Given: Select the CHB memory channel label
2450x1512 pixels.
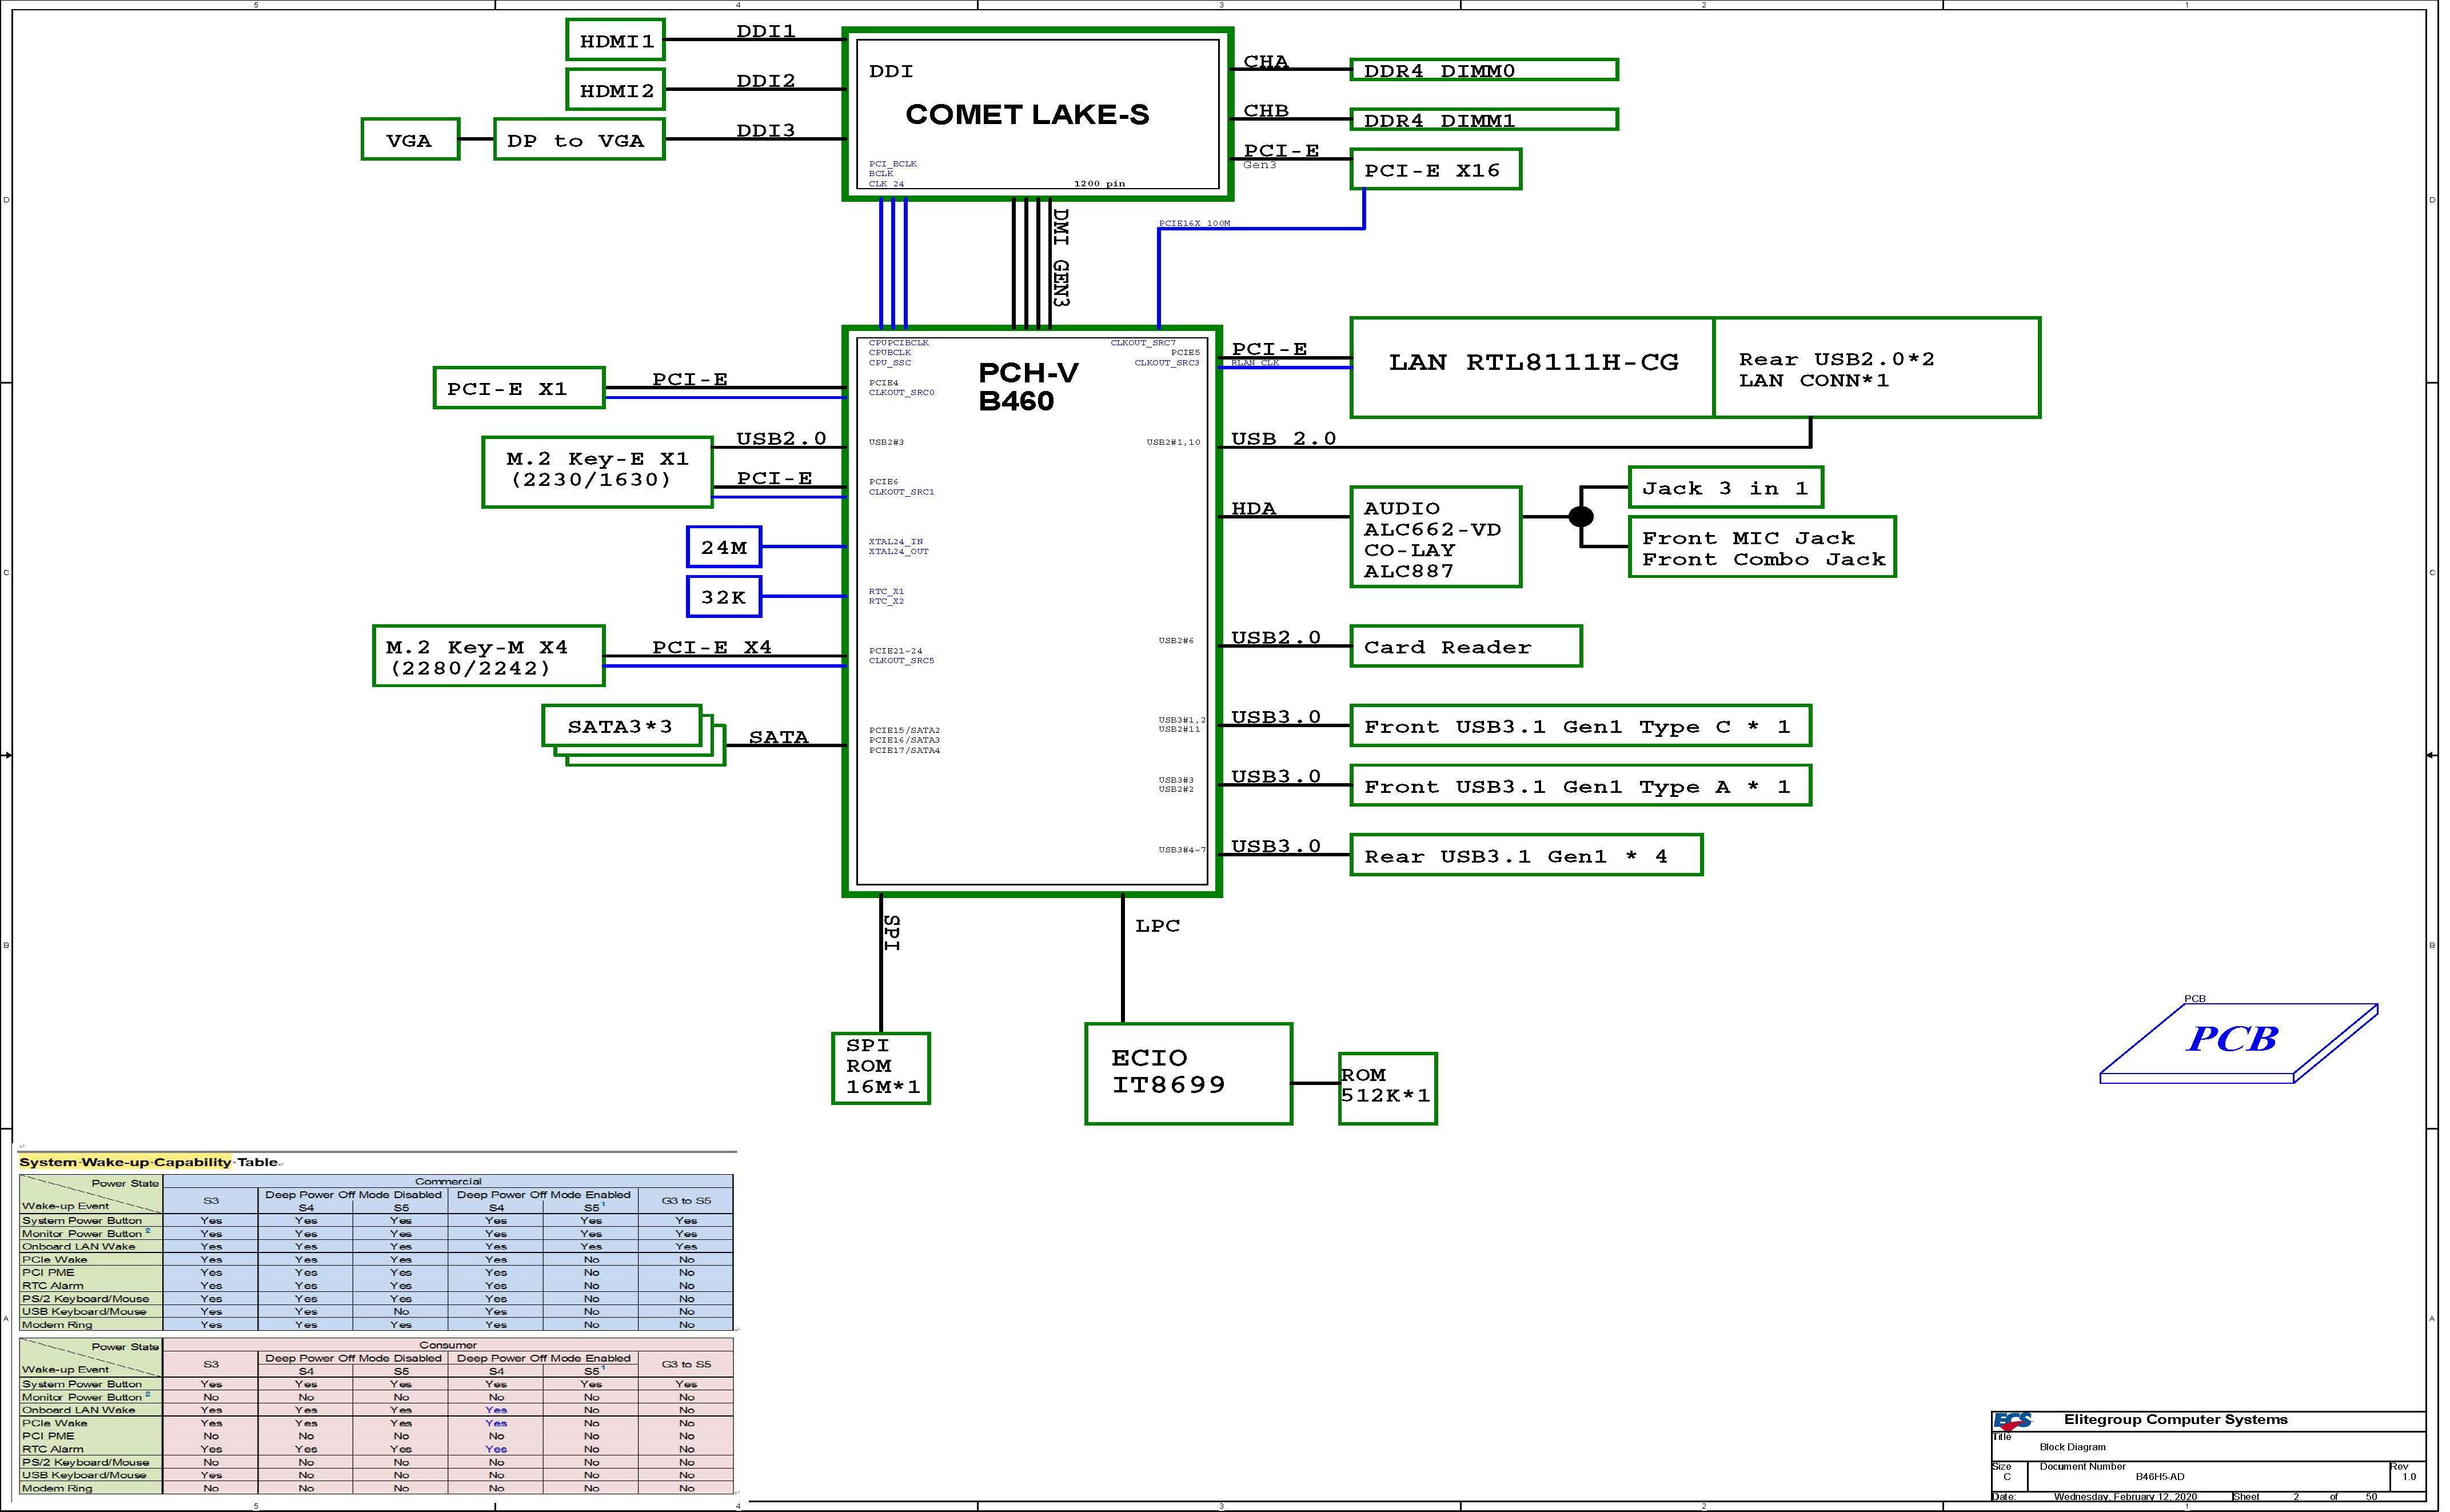Looking at the screenshot, I should pyautogui.click(x=1266, y=111).
